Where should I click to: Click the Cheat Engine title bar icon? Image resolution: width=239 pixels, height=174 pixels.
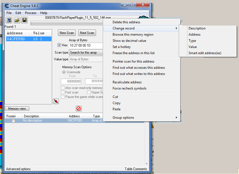point(7,6)
